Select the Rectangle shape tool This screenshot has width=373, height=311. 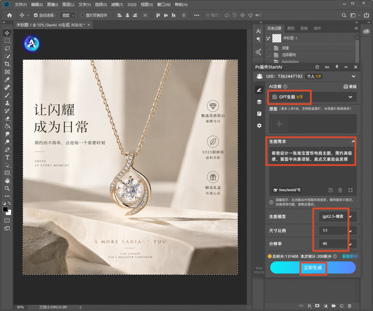(7, 173)
